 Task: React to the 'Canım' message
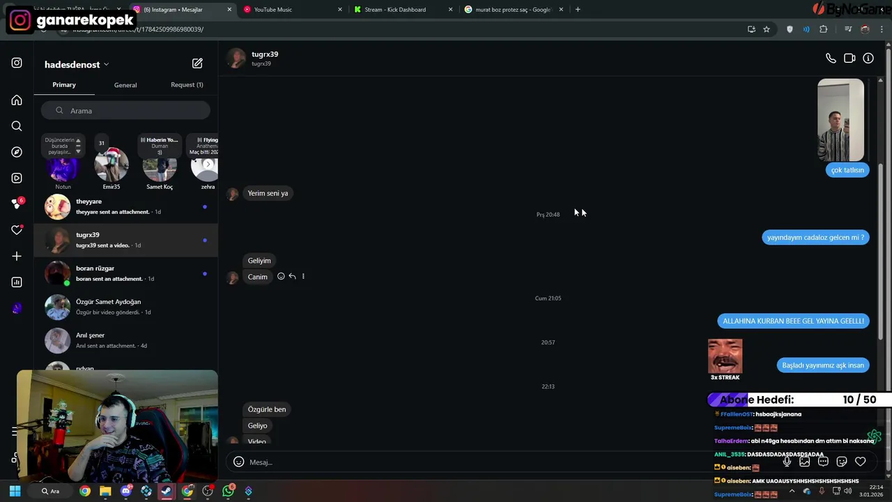click(281, 277)
